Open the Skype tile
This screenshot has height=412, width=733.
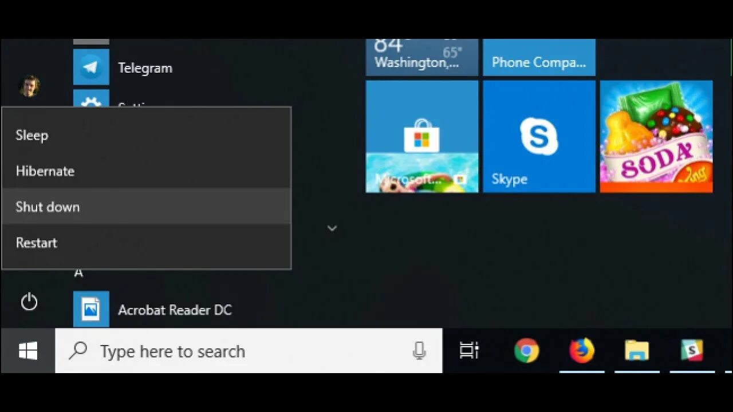coord(539,136)
